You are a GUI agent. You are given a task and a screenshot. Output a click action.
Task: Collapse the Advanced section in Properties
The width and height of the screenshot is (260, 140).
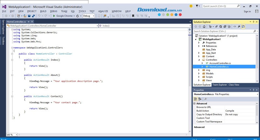coord(194,104)
